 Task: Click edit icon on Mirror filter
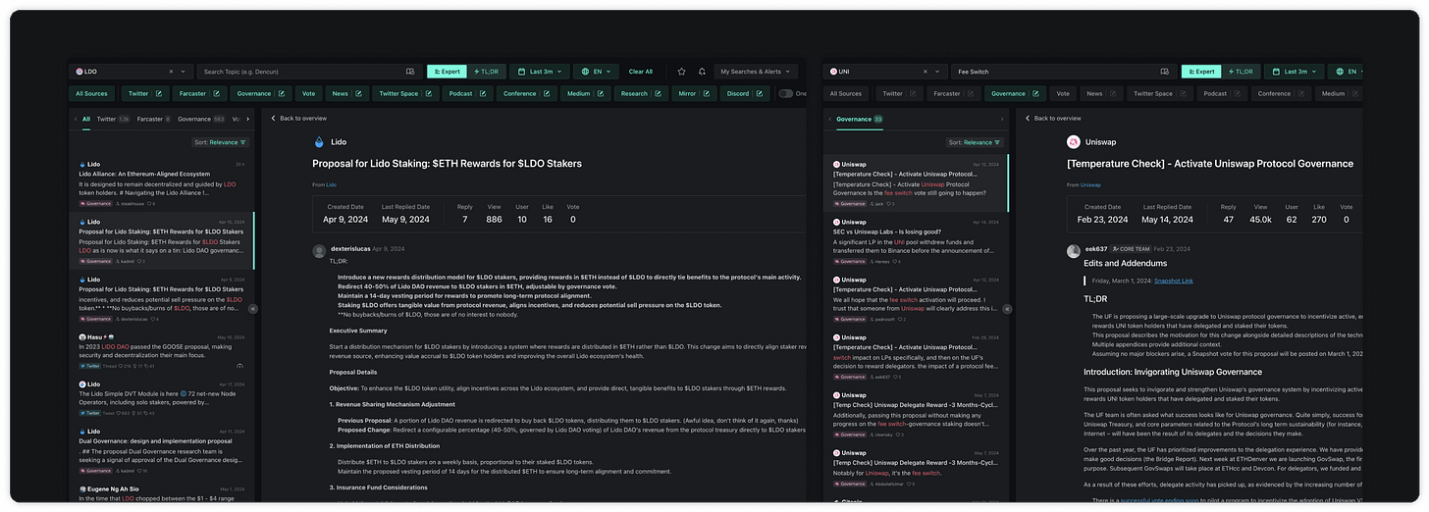(x=707, y=93)
